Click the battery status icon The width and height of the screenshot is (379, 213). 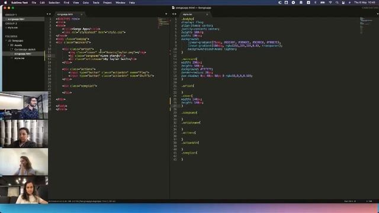323,2
